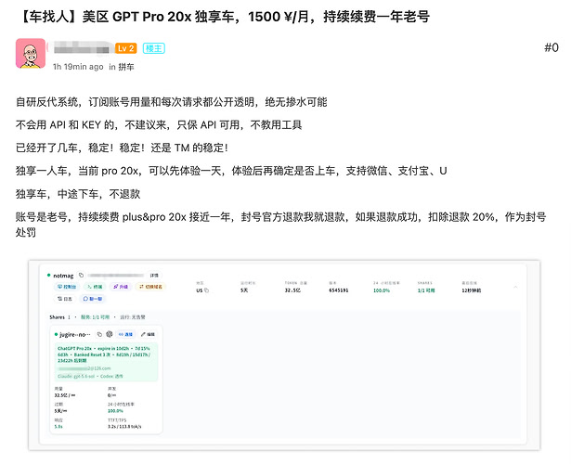This screenshot has height=464, width=571.
Task: Click the #0 floor number
Action: coord(552,47)
